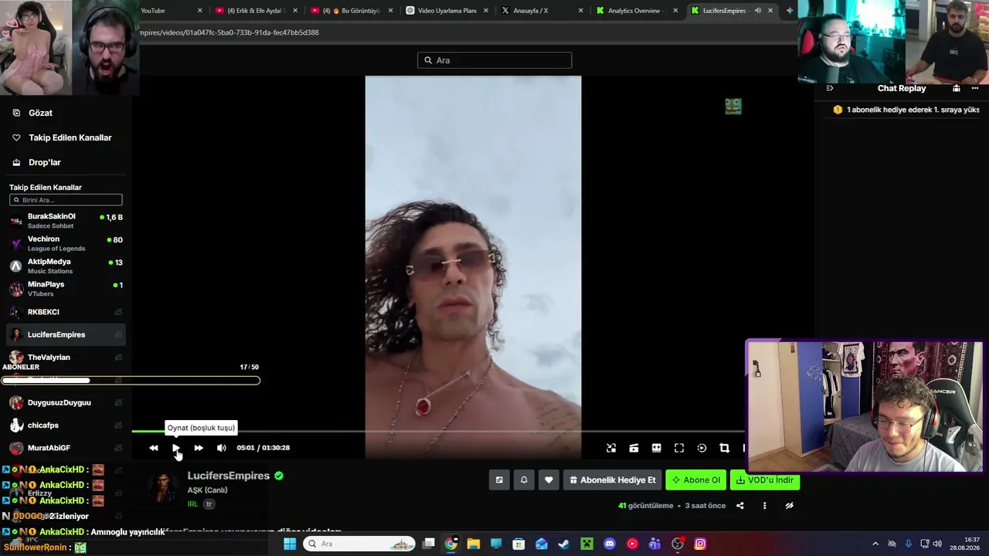This screenshot has height=556, width=989.
Task: Click the heart follow icon button
Action: (549, 480)
